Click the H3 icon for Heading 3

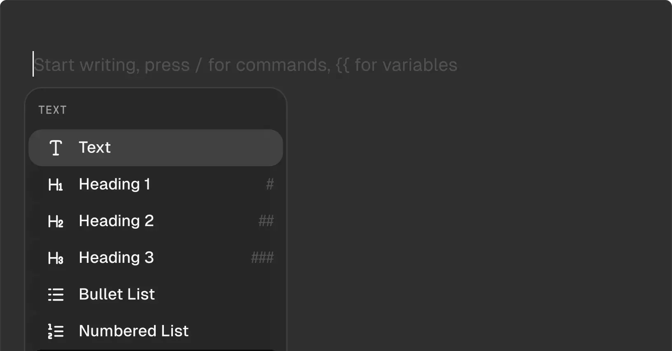point(56,257)
